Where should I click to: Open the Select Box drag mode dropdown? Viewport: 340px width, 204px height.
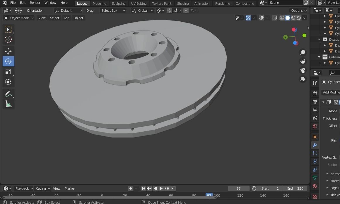tap(113, 11)
